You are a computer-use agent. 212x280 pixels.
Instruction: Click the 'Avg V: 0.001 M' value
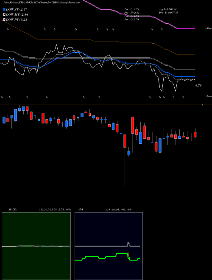tap(167, 9)
